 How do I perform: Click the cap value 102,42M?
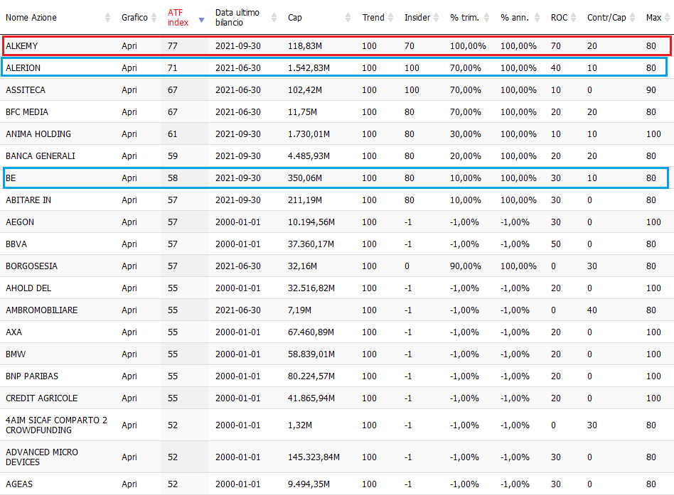pos(305,89)
